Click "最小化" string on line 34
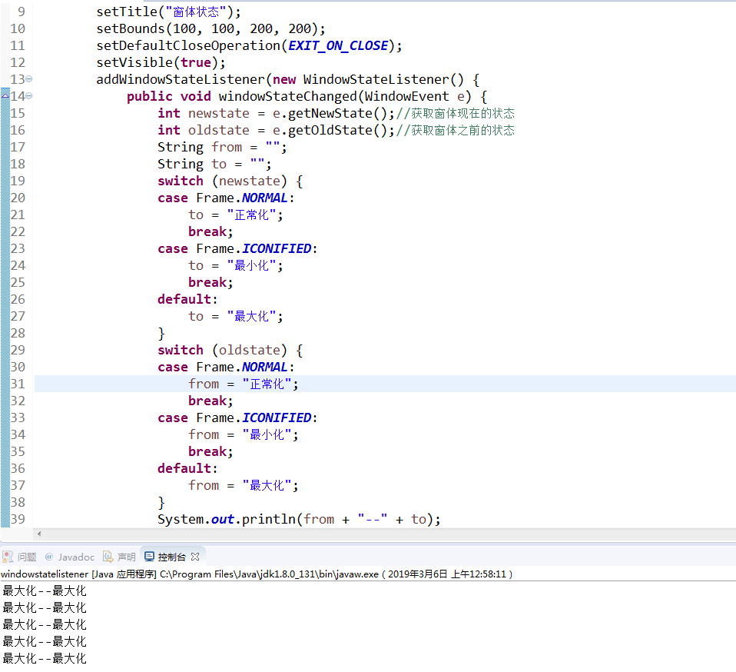The height and width of the screenshot is (672, 736). coord(267,434)
